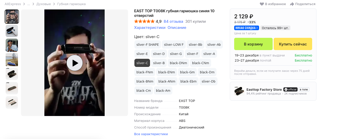Screen dimensions: 346x139
Task: Open the Нихао скидка discount badge
Action: pyautogui.click(x=246, y=28)
